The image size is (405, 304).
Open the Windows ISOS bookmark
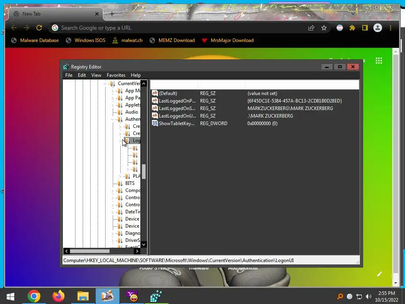(x=85, y=40)
